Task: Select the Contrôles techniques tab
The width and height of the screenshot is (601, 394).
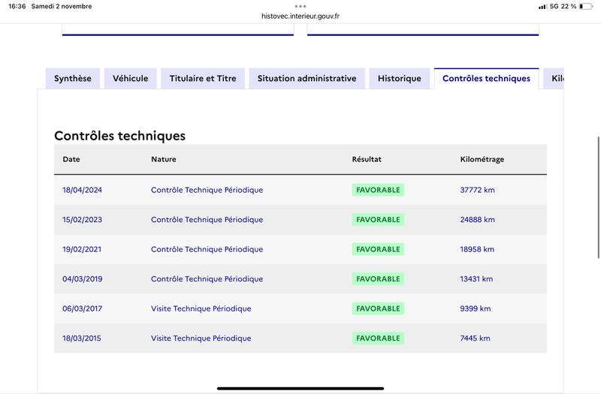Action: click(x=486, y=79)
